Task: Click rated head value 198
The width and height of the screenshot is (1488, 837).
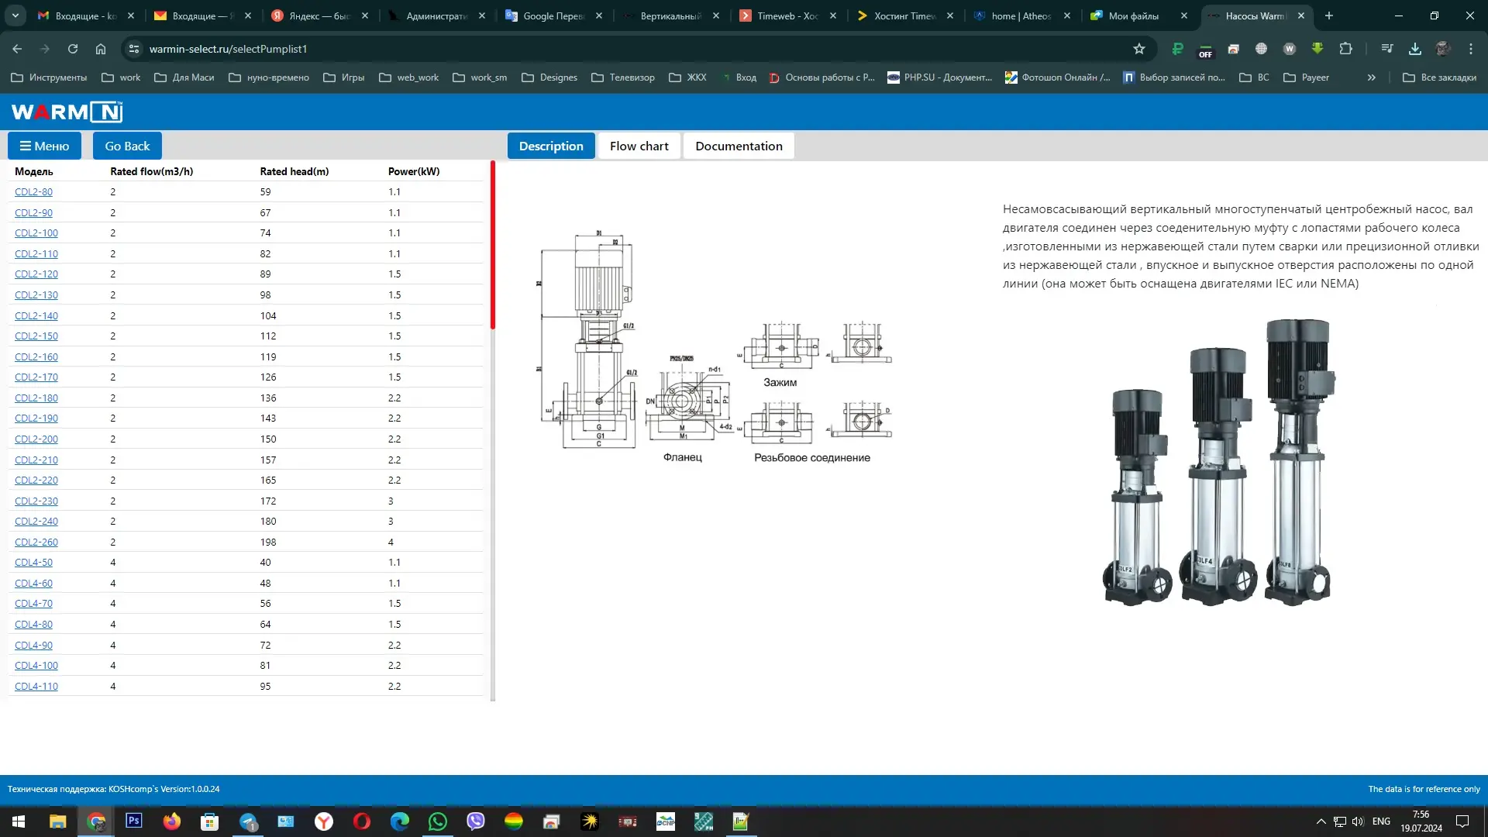Action: [268, 542]
